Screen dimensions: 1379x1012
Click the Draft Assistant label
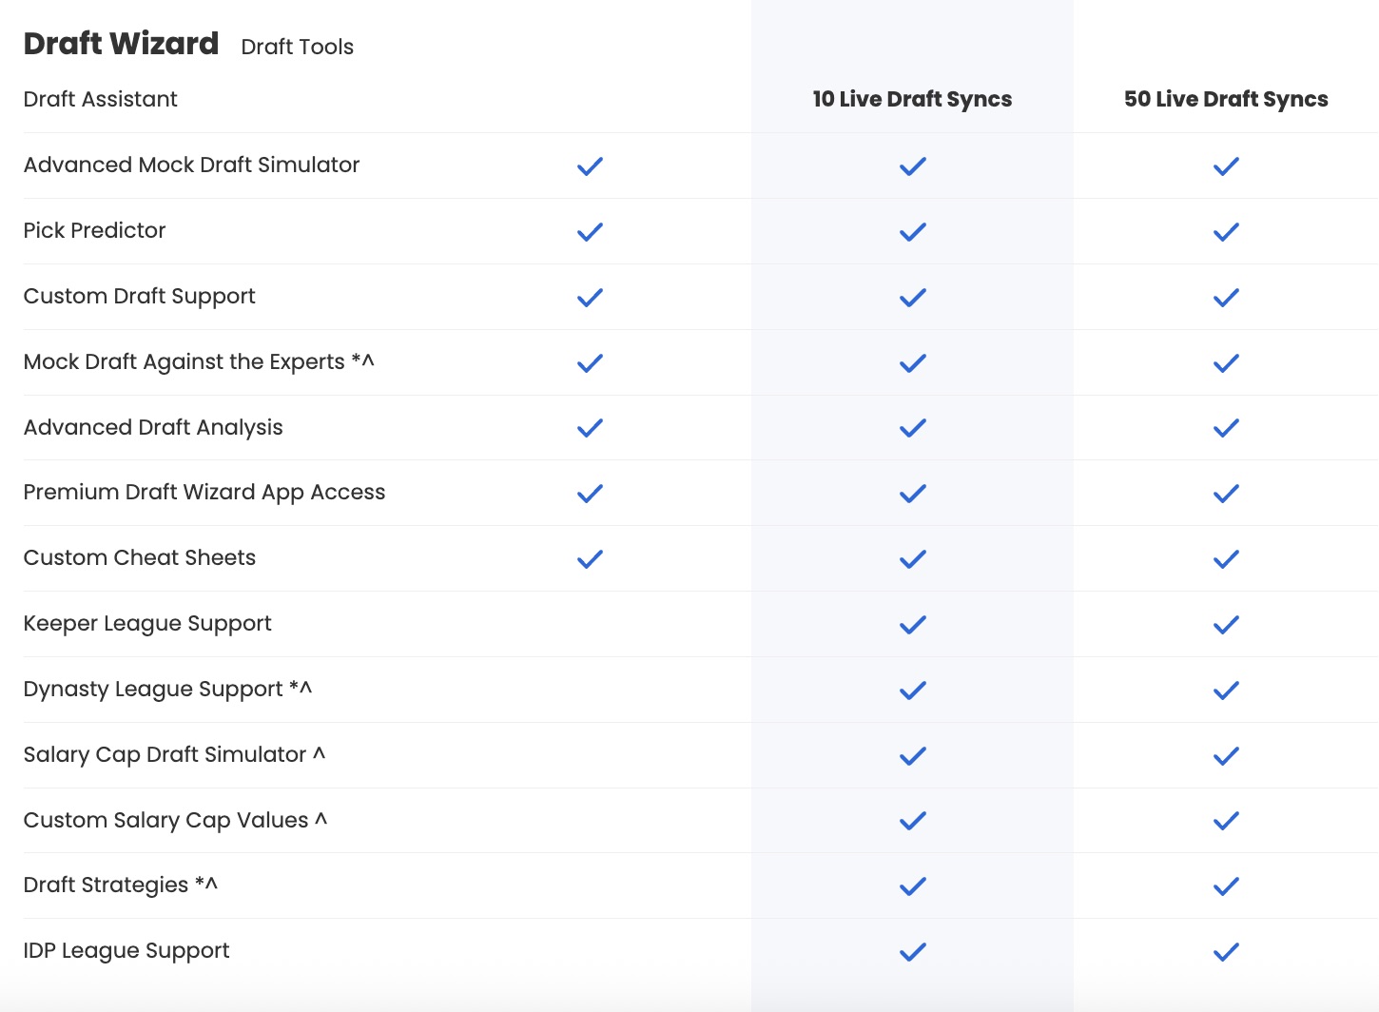coord(100,99)
